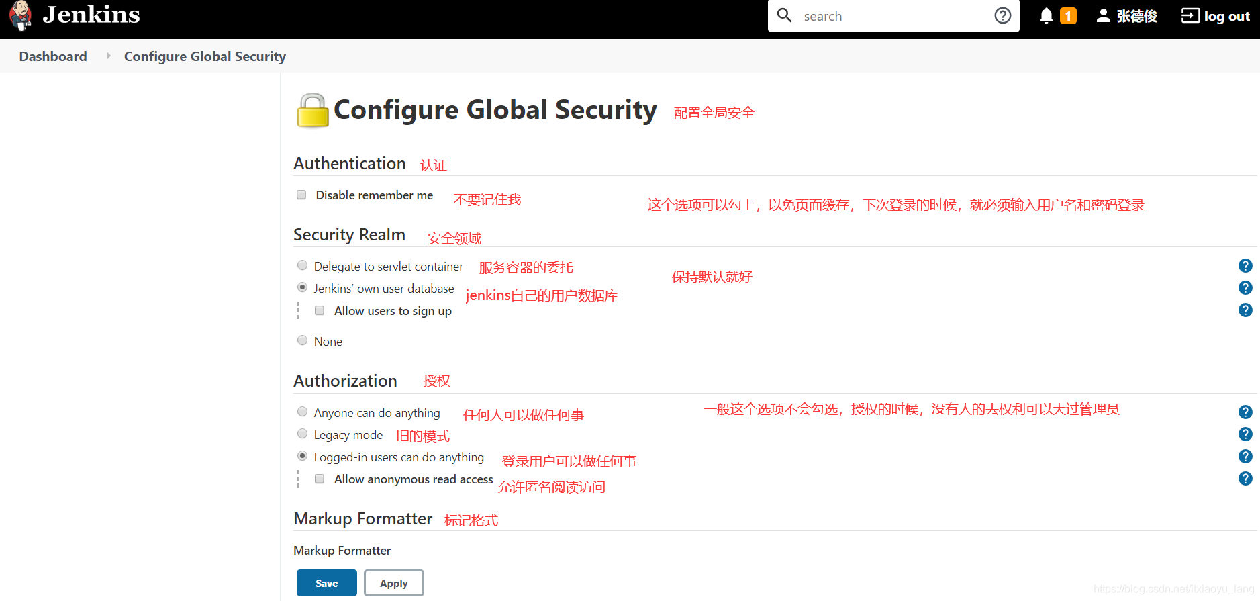Select Anyone can do anything radio
Image resolution: width=1260 pixels, height=601 pixels.
coord(303,412)
